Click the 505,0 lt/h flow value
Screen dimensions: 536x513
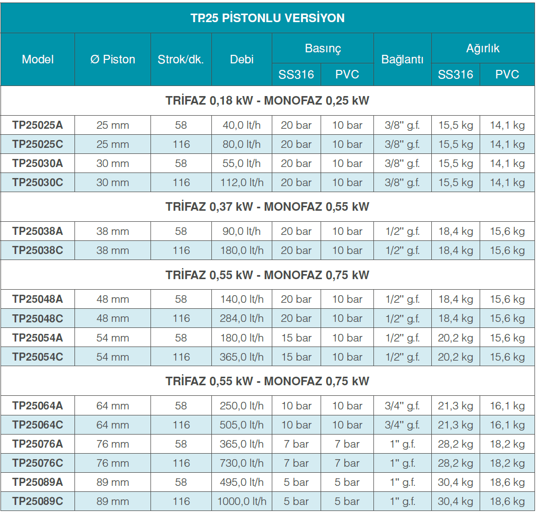[x=242, y=425]
